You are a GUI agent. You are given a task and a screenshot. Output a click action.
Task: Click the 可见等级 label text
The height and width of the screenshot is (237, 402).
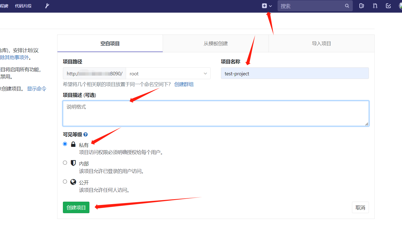click(72, 135)
